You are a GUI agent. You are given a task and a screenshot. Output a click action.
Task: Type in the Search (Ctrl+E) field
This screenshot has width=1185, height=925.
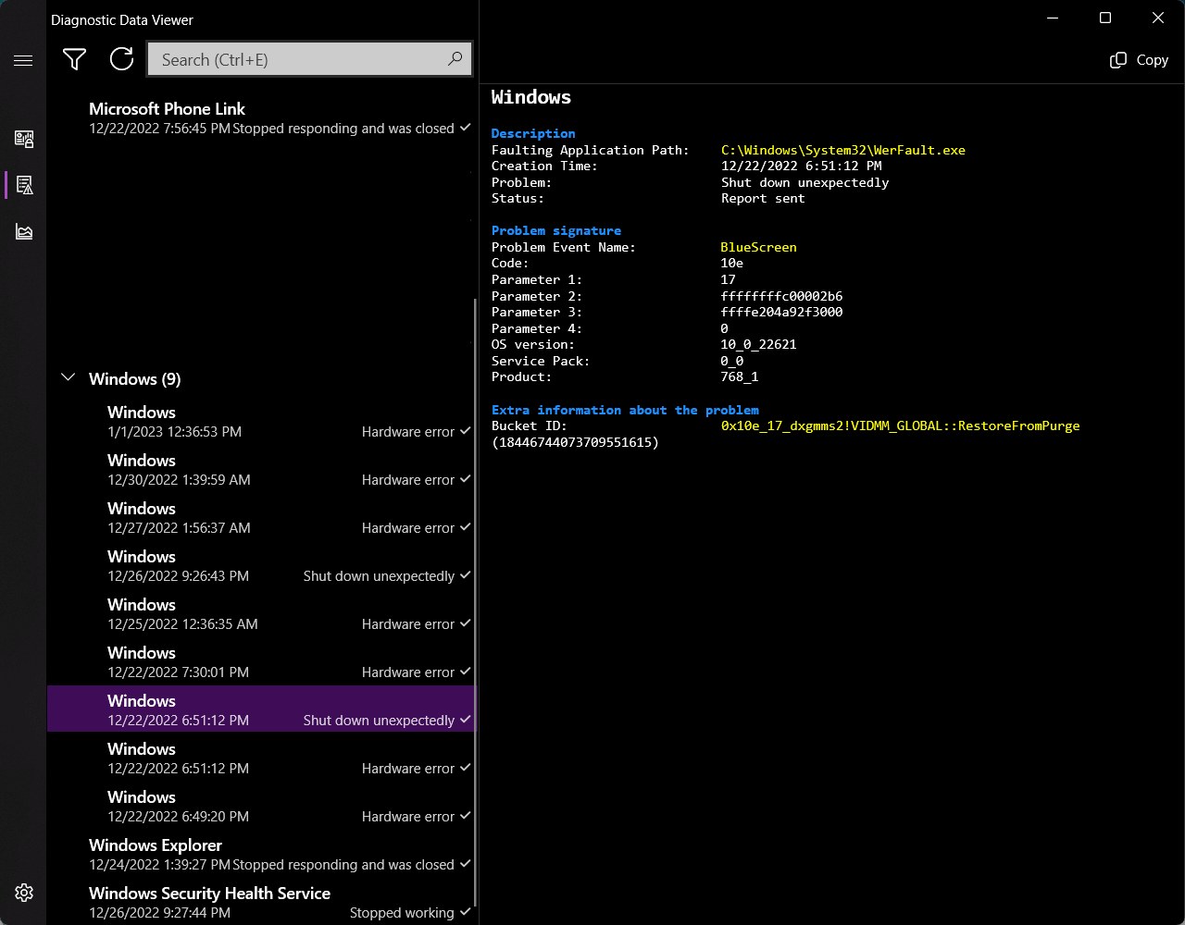click(296, 59)
